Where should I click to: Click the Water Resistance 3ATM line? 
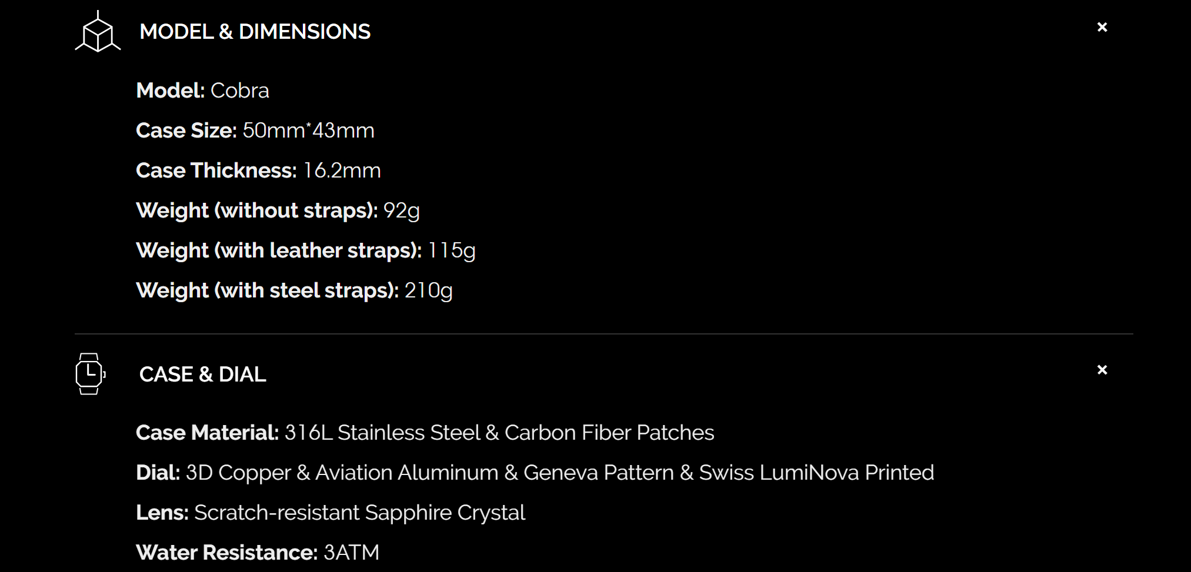(x=258, y=553)
